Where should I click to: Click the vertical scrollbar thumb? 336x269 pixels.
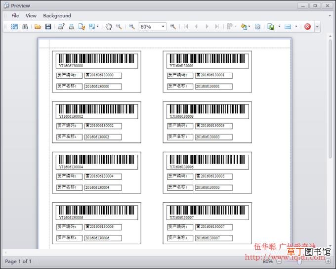pos(331,99)
